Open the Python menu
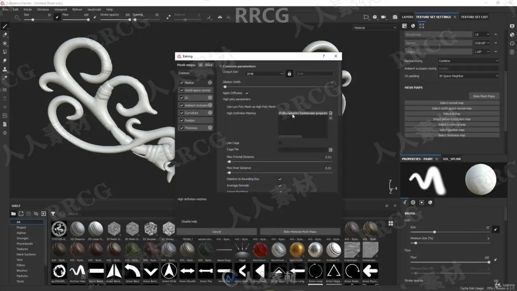Viewport: 517px width, 291px height. (77, 9)
